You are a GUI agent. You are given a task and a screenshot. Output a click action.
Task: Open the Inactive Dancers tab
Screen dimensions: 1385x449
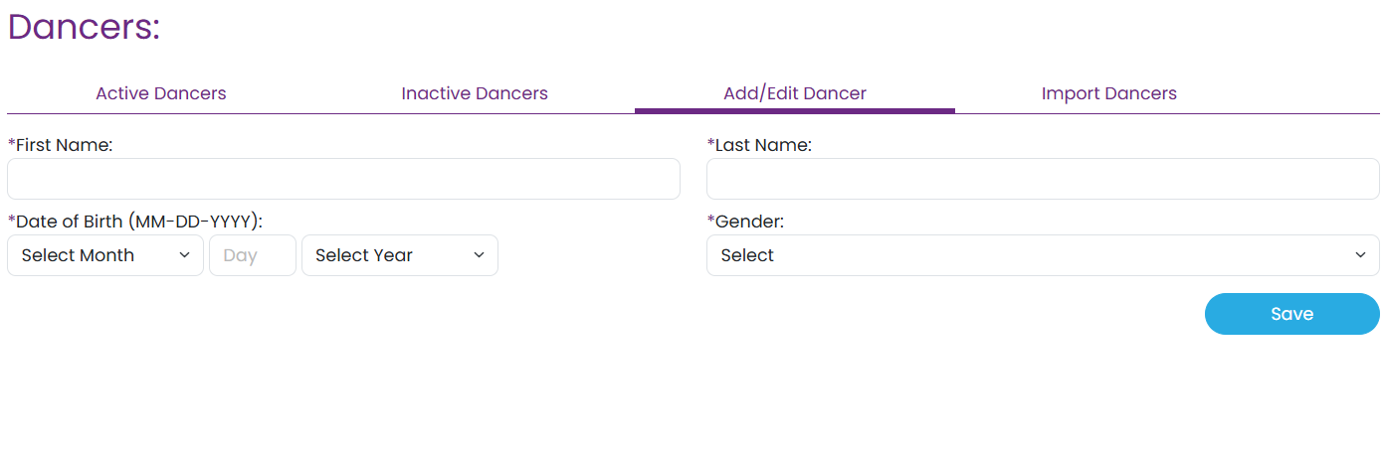[x=475, y=93]
